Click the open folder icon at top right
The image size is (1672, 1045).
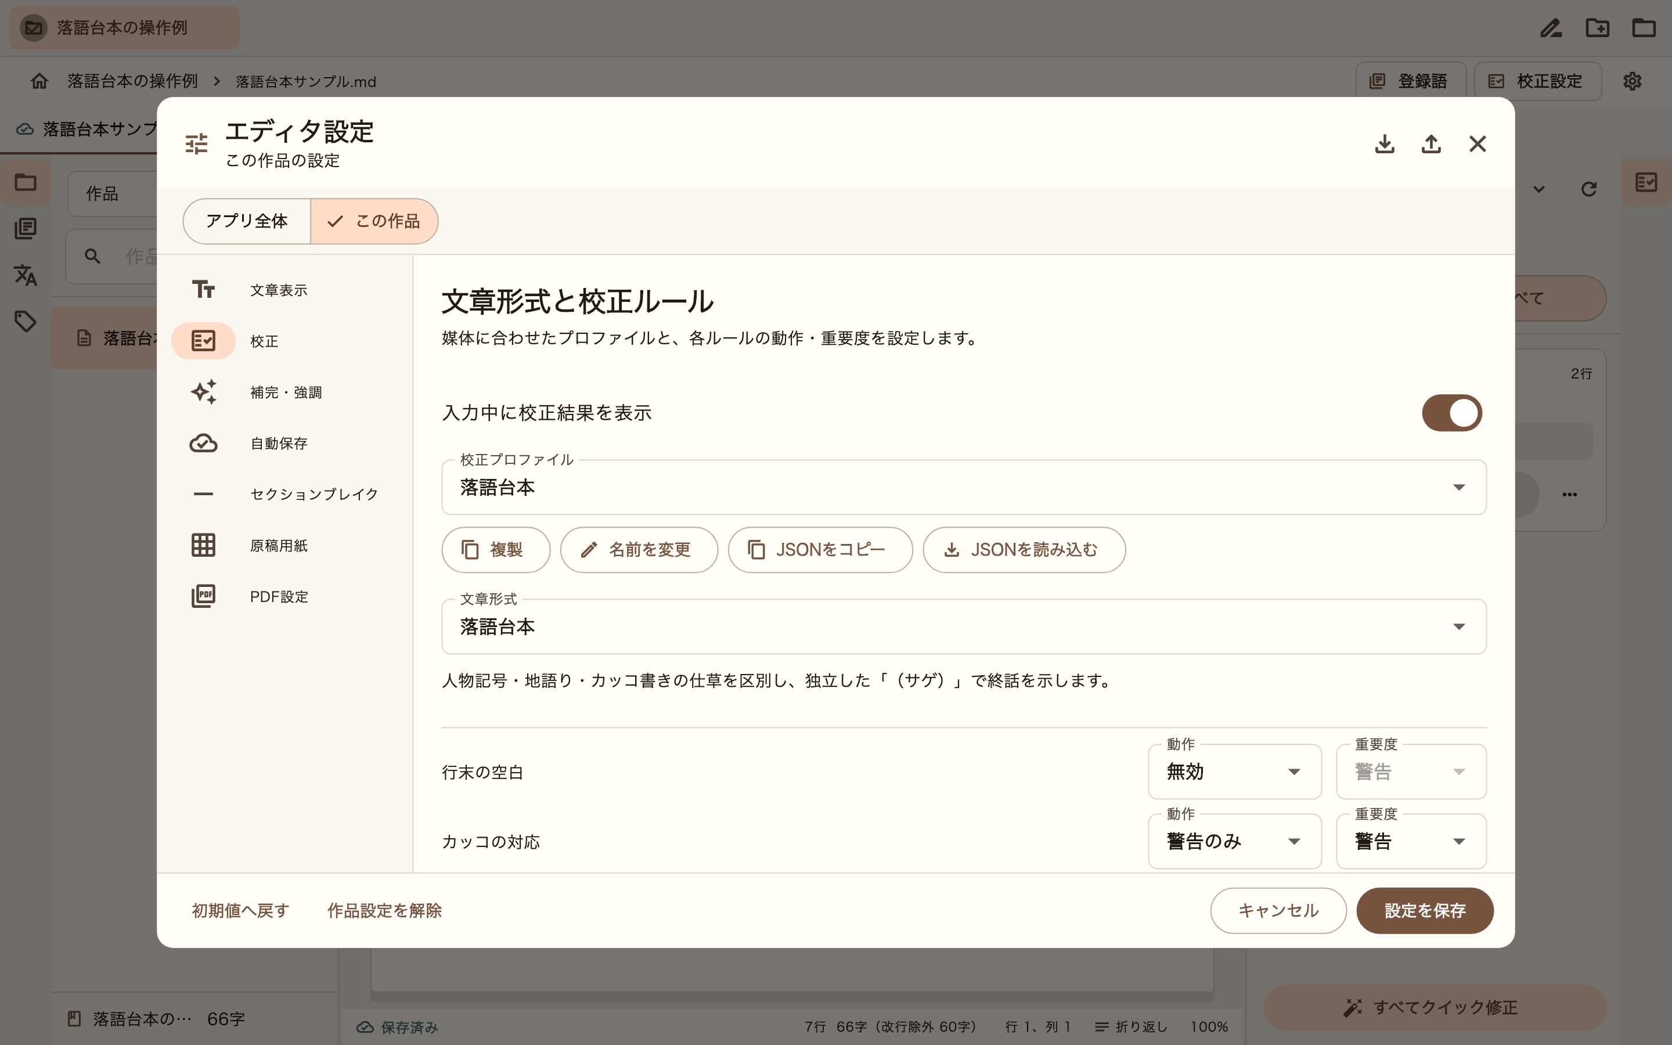pos(1644,28)
